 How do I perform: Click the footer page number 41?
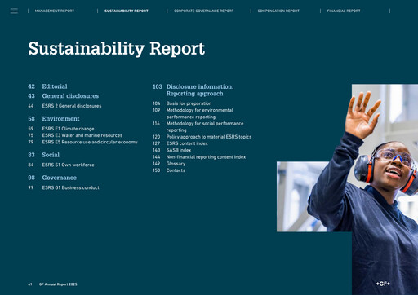click(x=30, y=284)
